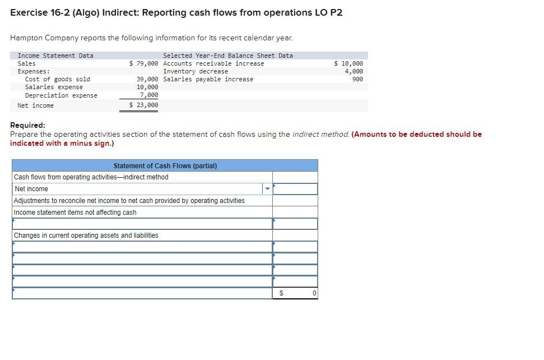Click the Statement of Cash Flows header bar
The height and width of the screenshot is (360, 544).
(x=165, y=165)
